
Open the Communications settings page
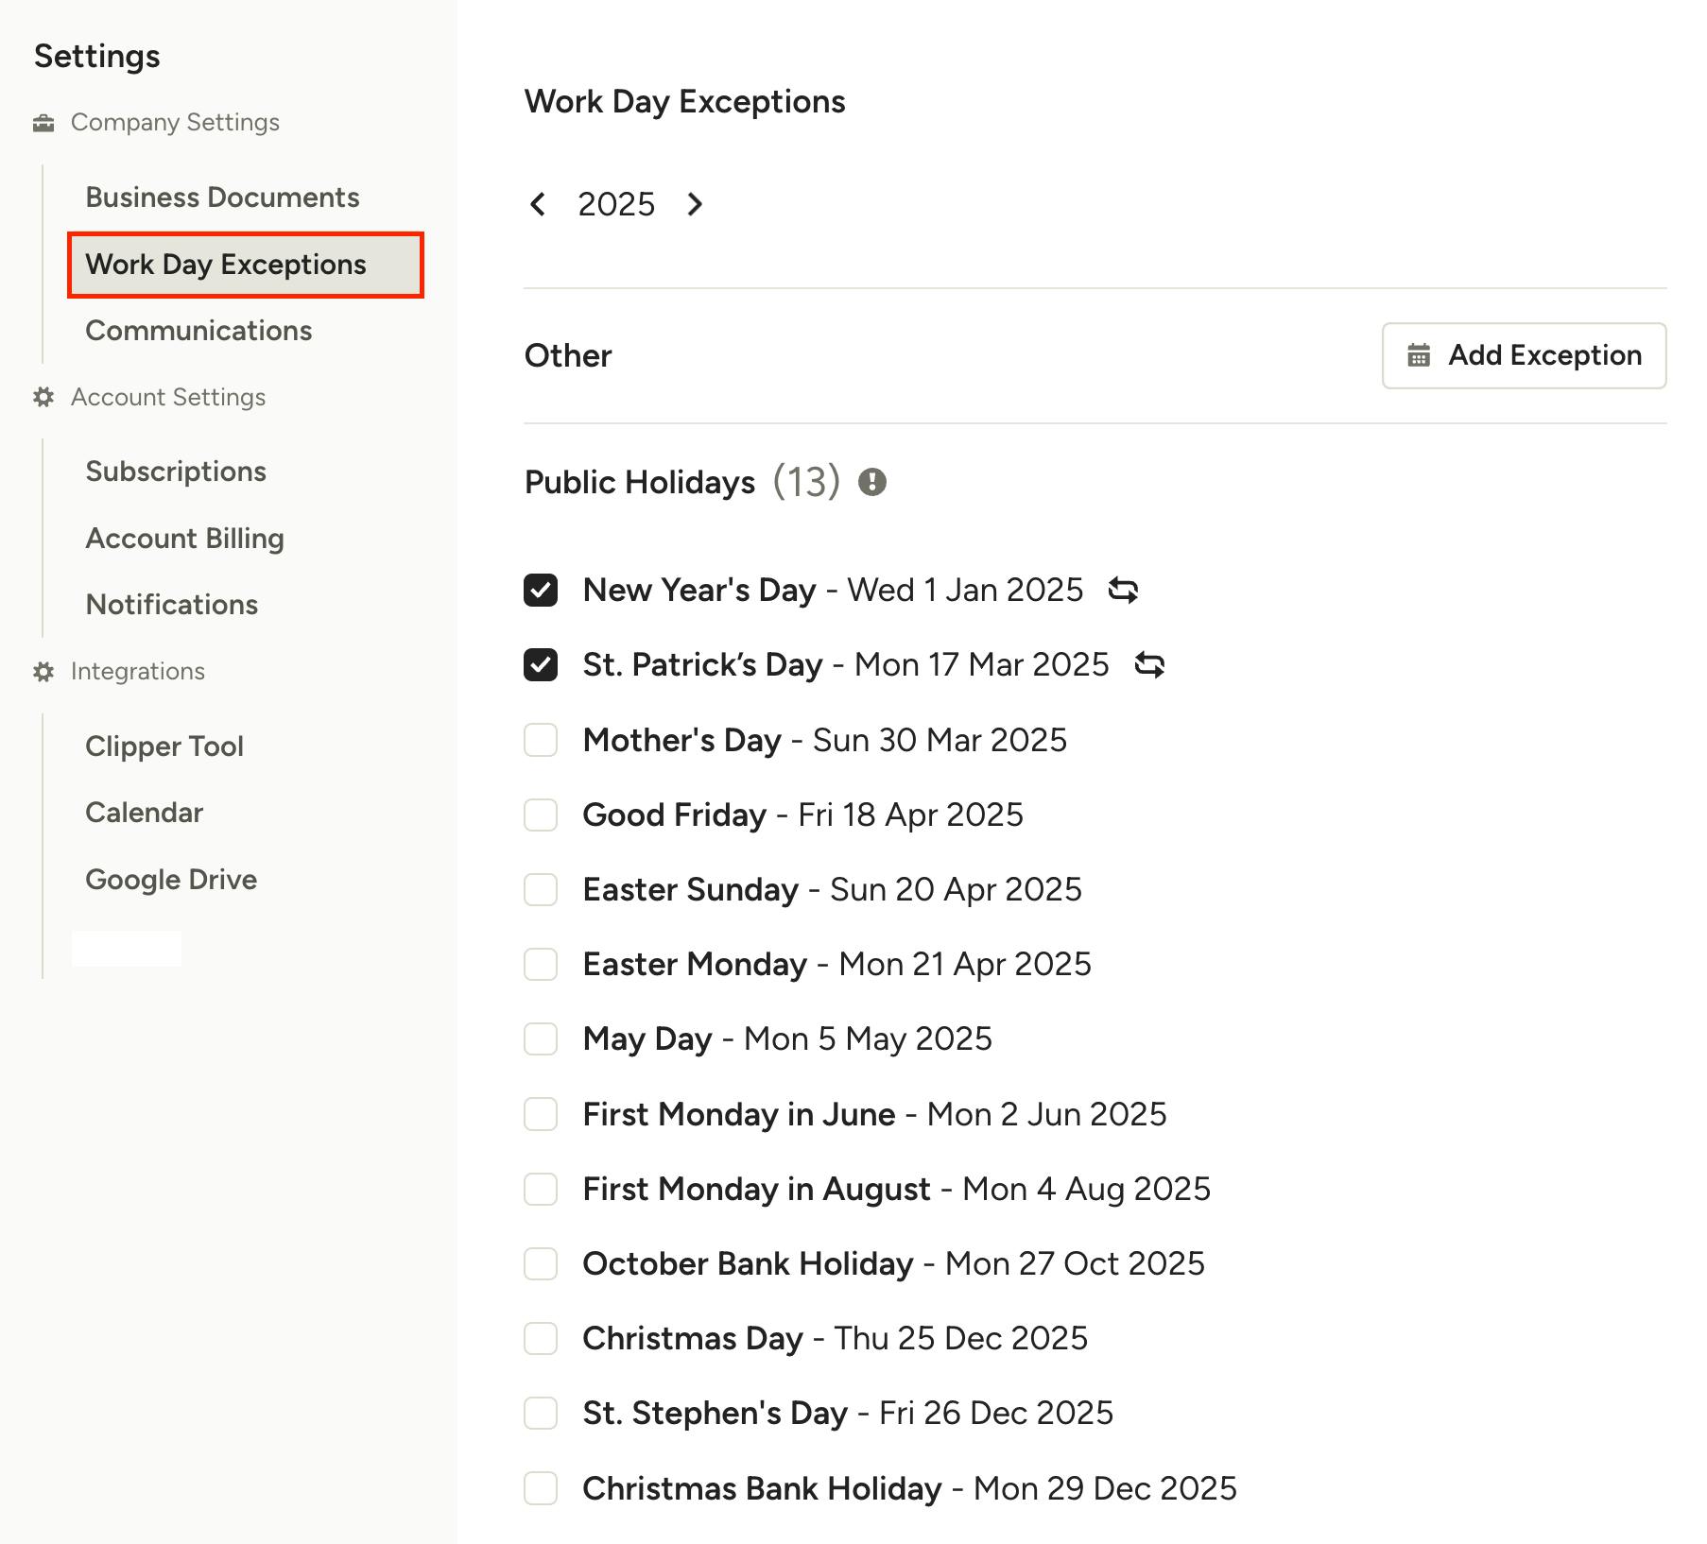coord(198,331)
